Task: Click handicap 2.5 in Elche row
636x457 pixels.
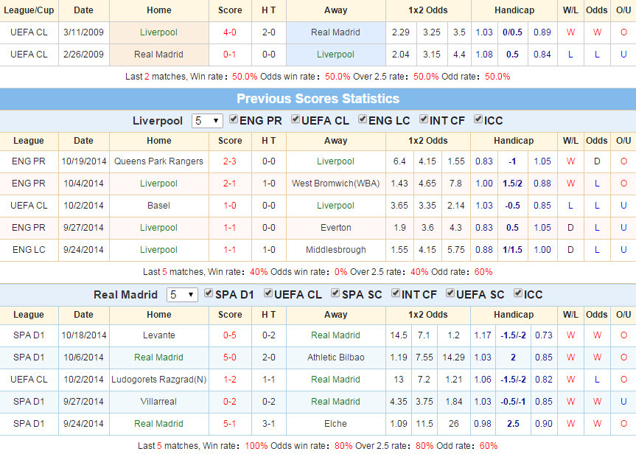Action: coord(513,424)
